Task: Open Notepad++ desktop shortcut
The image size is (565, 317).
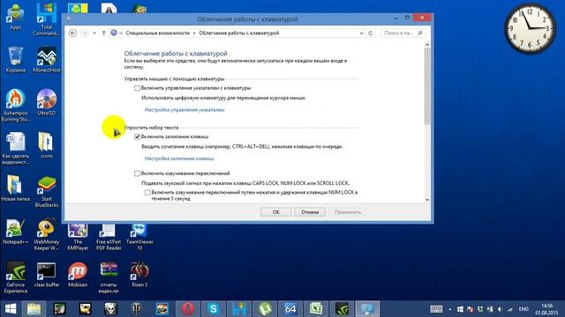Action: 16,232
